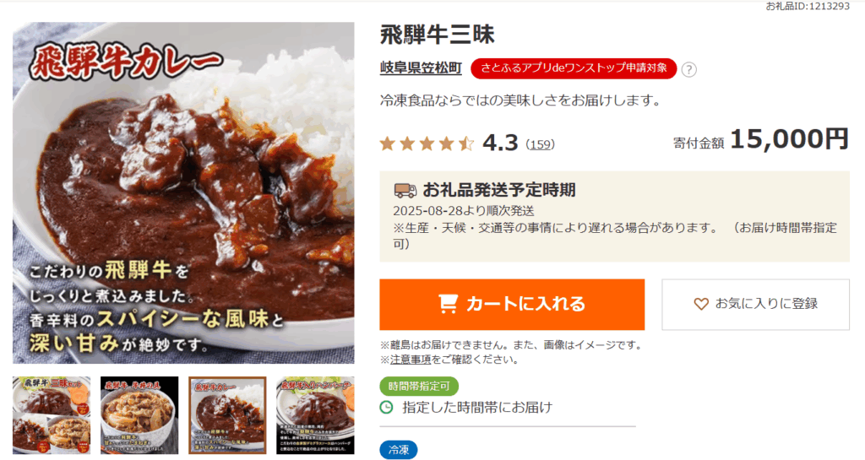Click the 飛騨牛三昧 product title
This screenshot has width=865, height=460.
pos(438,35)
